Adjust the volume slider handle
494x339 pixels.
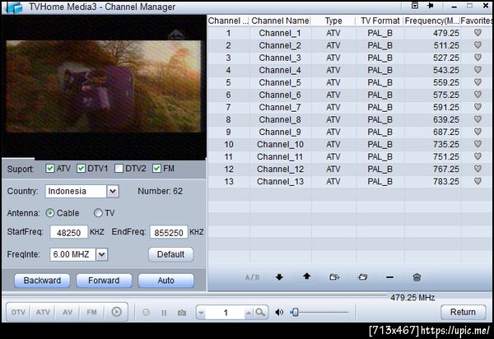click(296, 312)
